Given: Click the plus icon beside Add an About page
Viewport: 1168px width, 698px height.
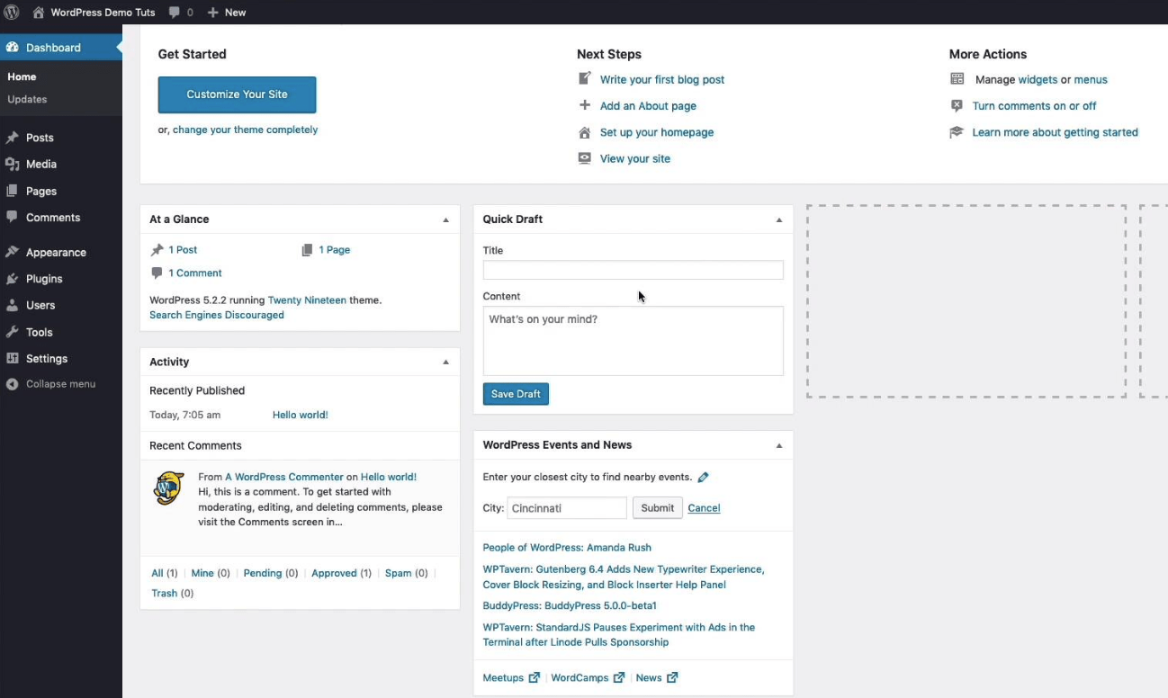Looking at the screenshot, I should (x=585, y=105).
